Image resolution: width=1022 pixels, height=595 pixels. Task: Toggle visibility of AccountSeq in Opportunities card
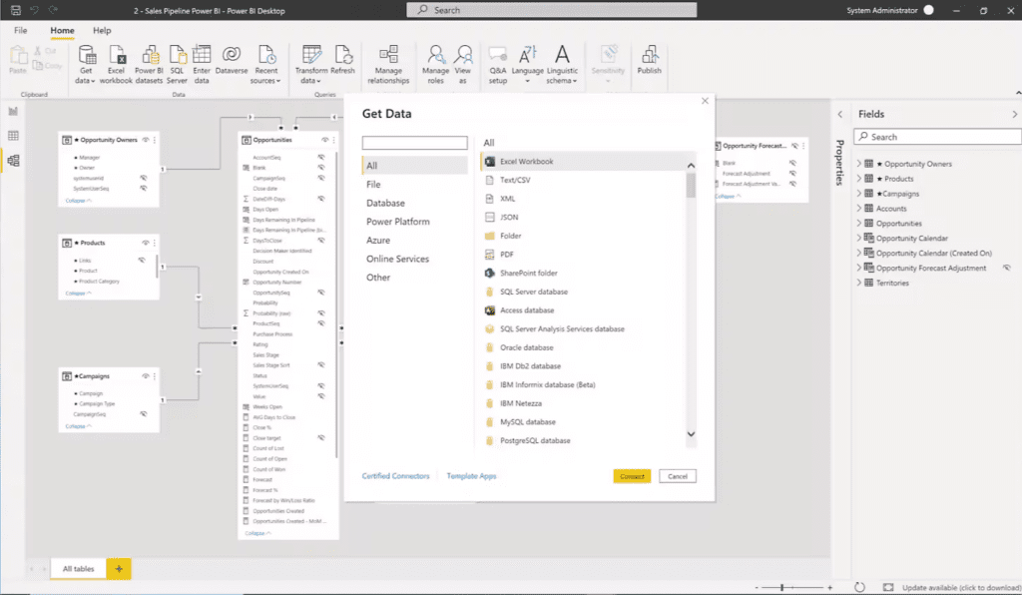click(x=320, y=157)
